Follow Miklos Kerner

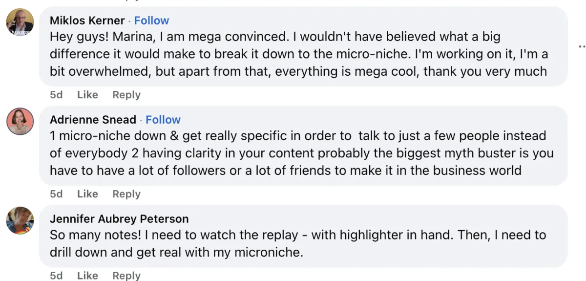151,21
